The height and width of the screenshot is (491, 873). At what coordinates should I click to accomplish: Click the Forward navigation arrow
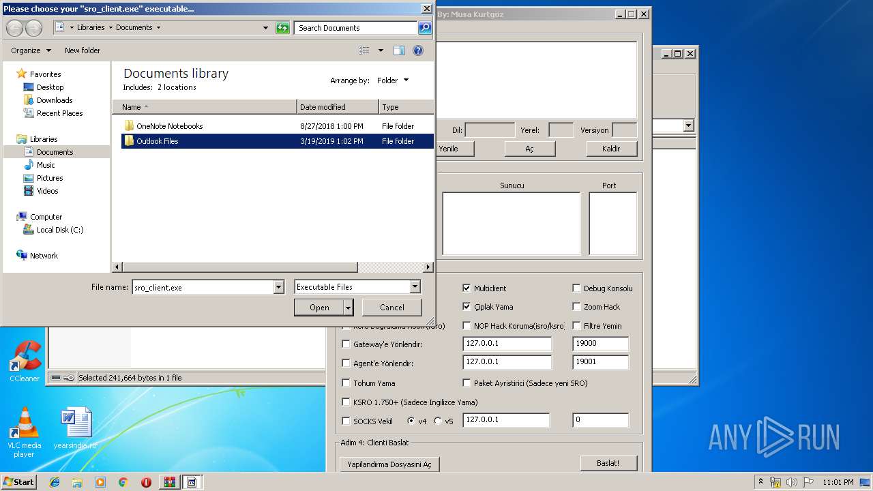(33, 28)
